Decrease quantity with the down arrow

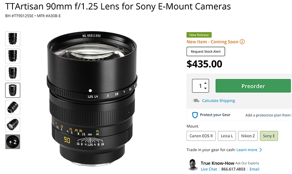pyautogui.click(x=205, y=88)
